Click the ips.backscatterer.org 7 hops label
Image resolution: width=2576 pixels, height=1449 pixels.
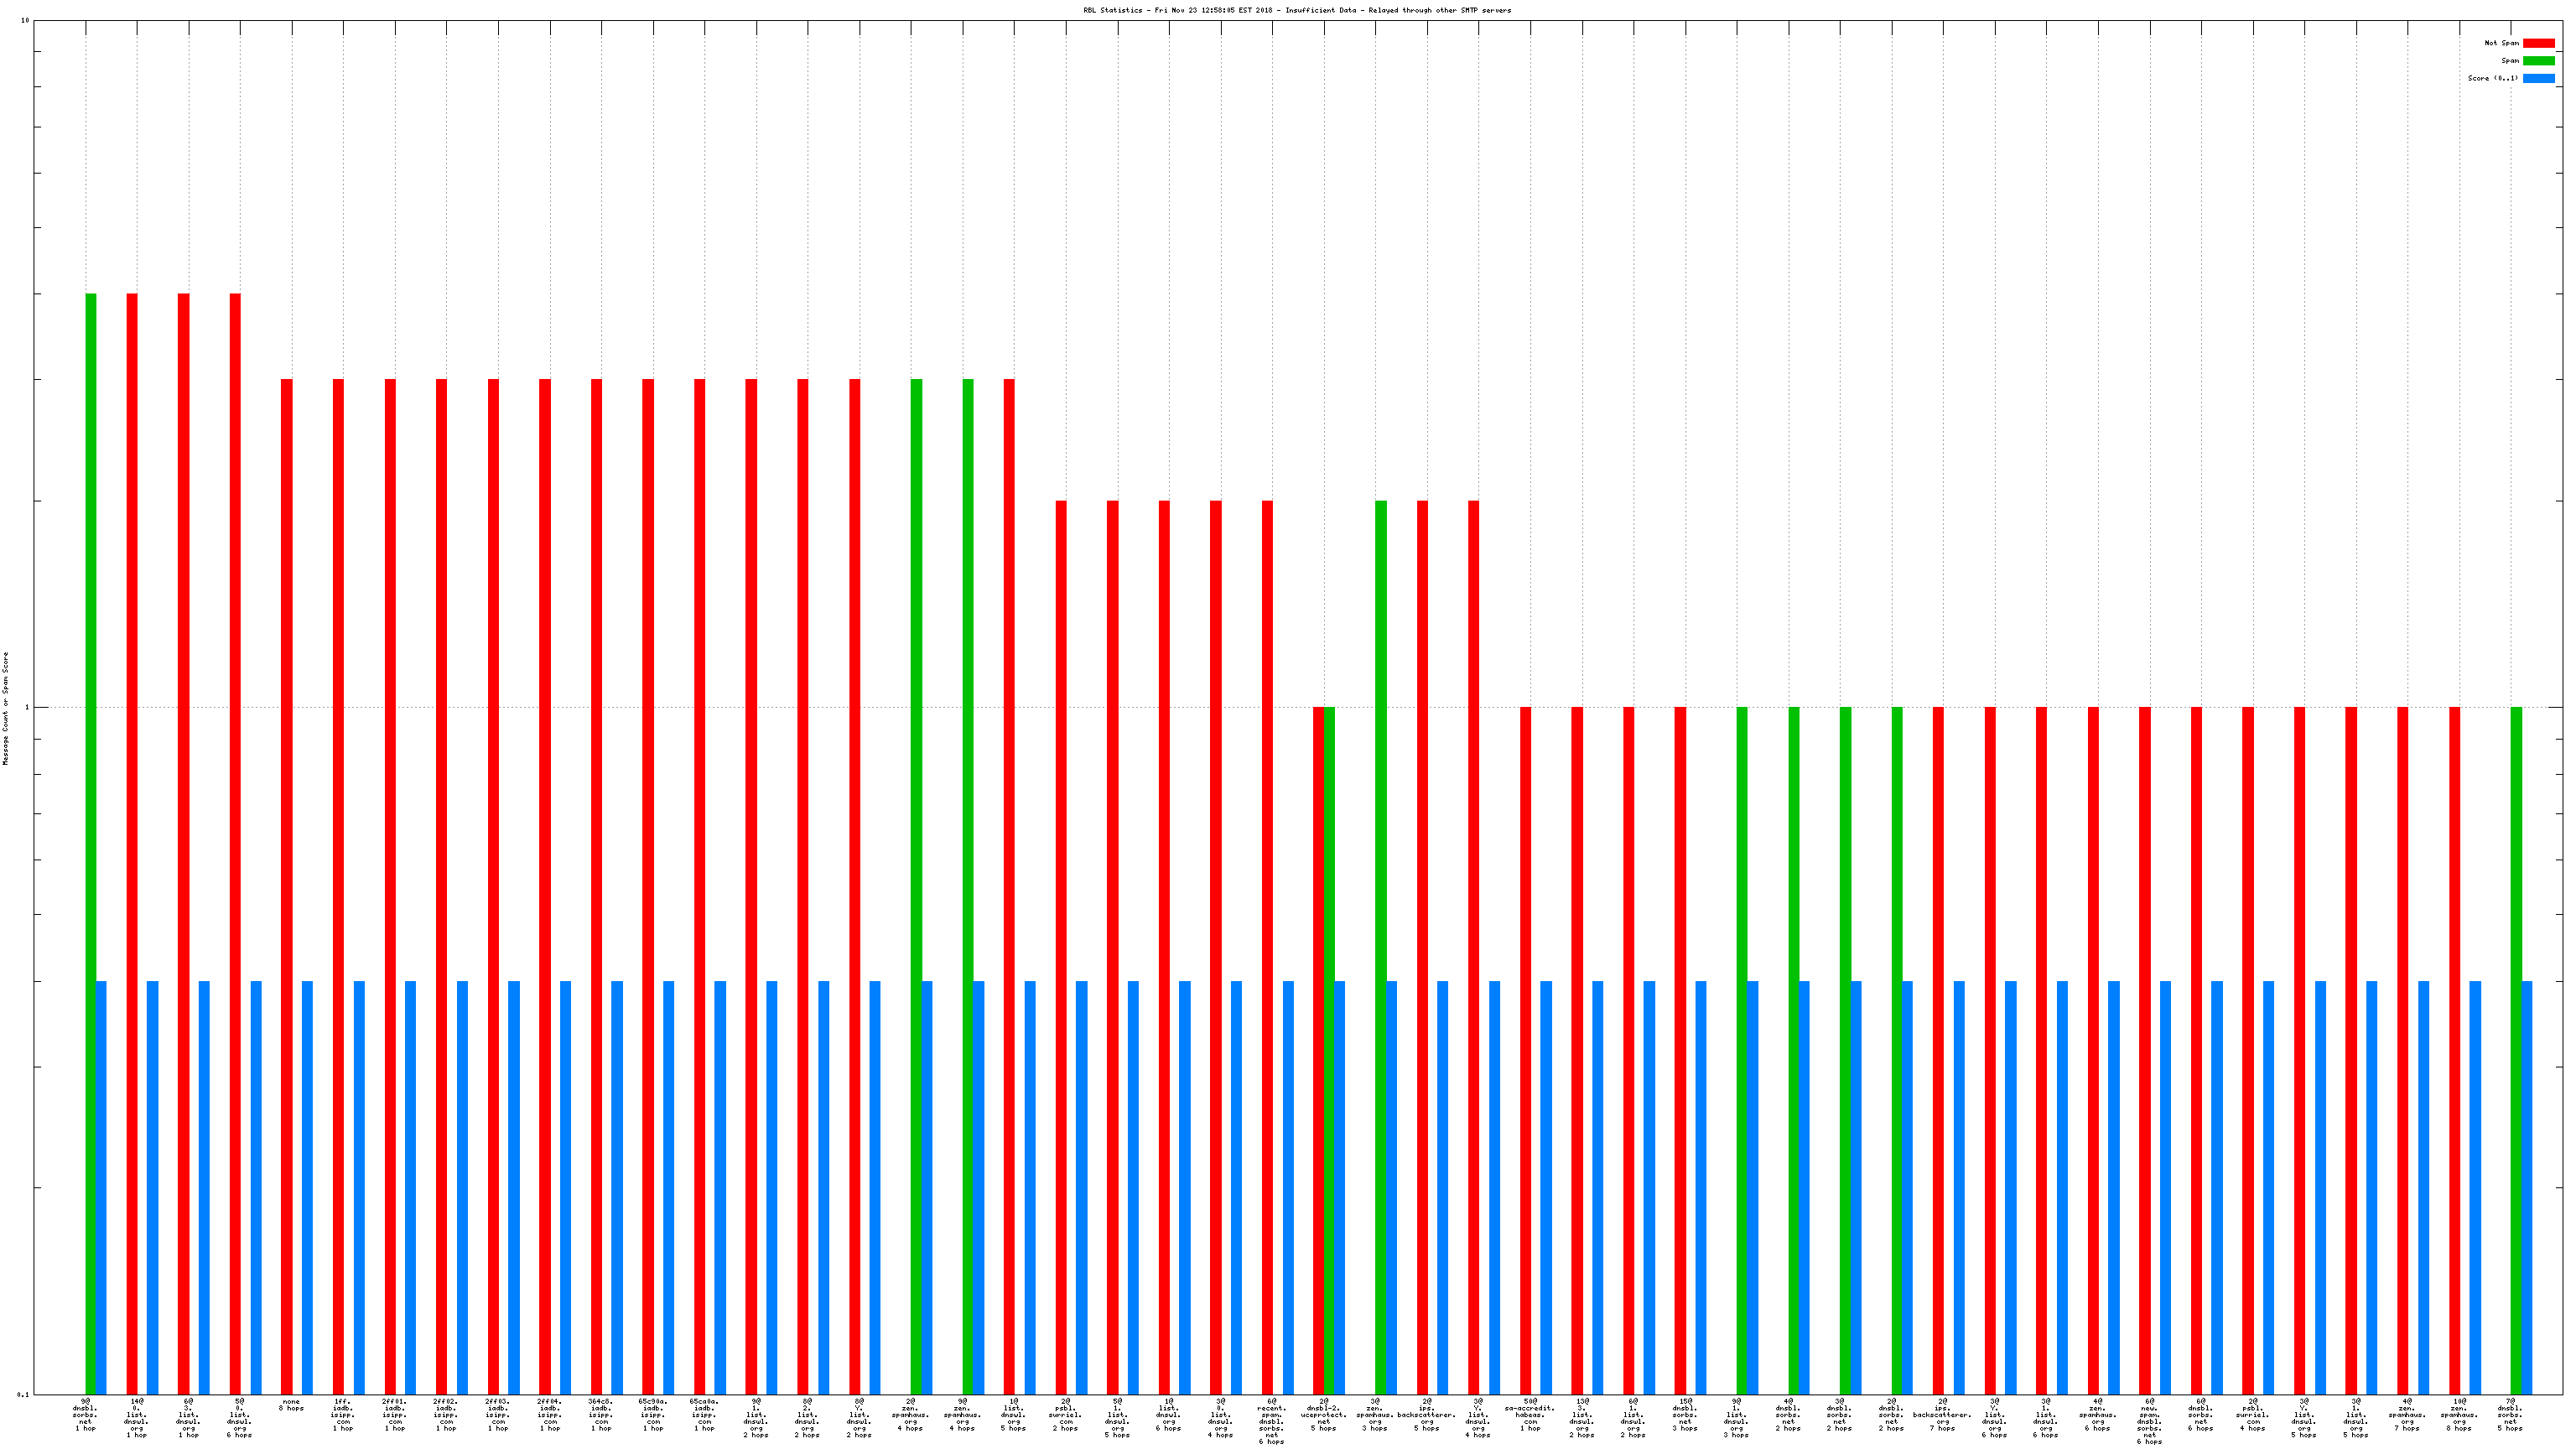click(x=1942, y=1414)
